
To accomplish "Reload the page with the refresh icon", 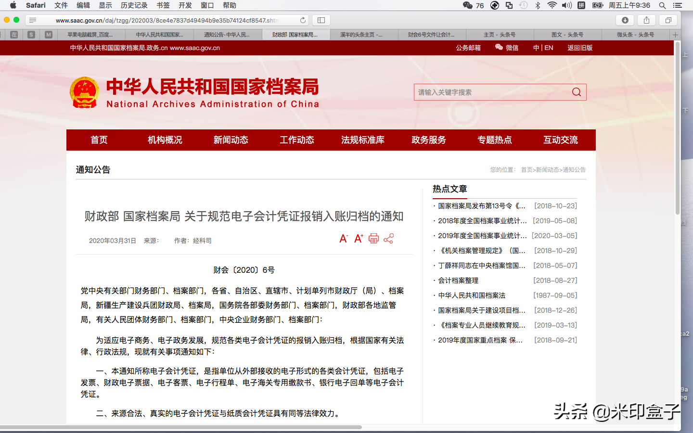I will coord(303,20).
